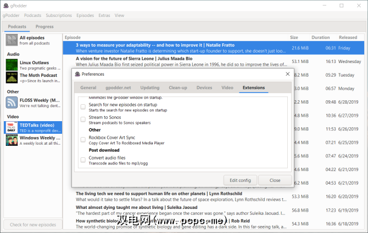Click the Close button in Preferences

tap(275, 180)
